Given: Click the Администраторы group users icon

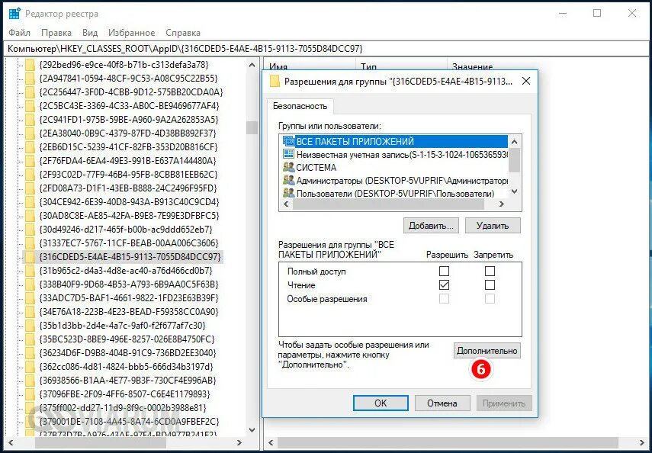Looking at the screenshot, I should coord(288,181).
